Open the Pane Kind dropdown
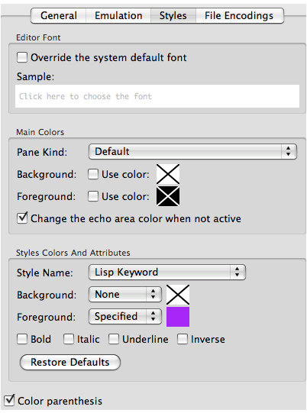The height and width of the screenshot is (413, 307). point(192,151)
